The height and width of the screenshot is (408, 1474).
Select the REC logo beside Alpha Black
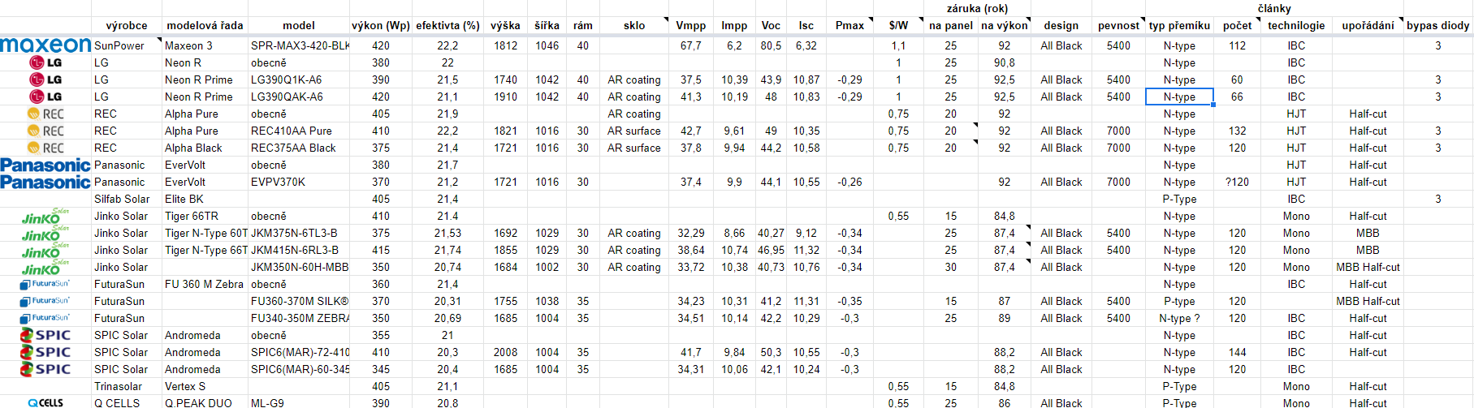coord(45,148)
